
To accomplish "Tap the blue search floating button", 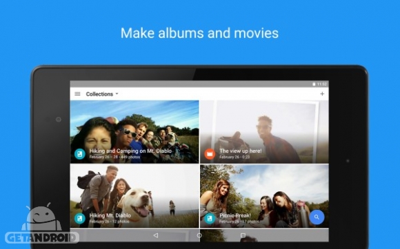I will (317, 217).
